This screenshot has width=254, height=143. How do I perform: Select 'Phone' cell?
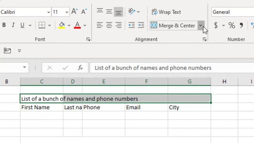click(104, 107)
